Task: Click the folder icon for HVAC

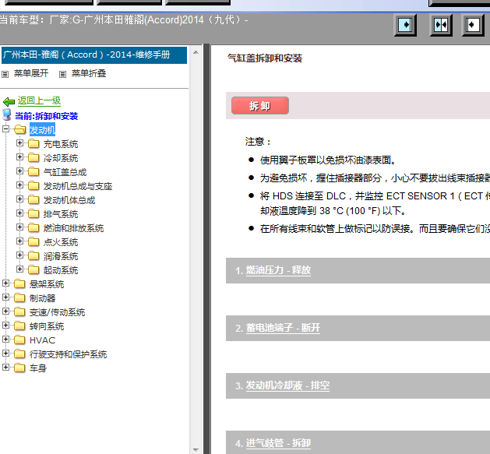Action: point(19,340)
